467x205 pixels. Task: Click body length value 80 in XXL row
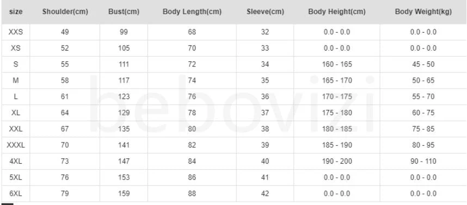point(192,129)
